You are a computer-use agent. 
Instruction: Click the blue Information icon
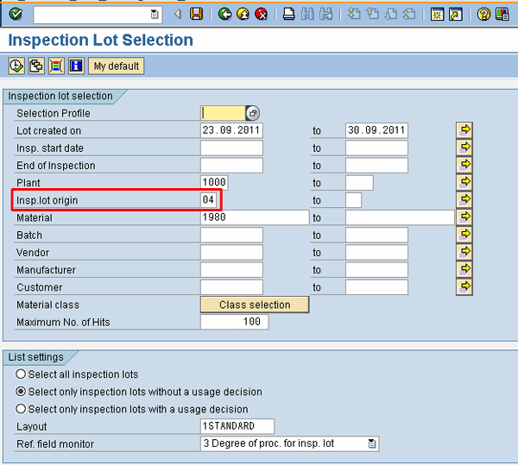[76, 66]
